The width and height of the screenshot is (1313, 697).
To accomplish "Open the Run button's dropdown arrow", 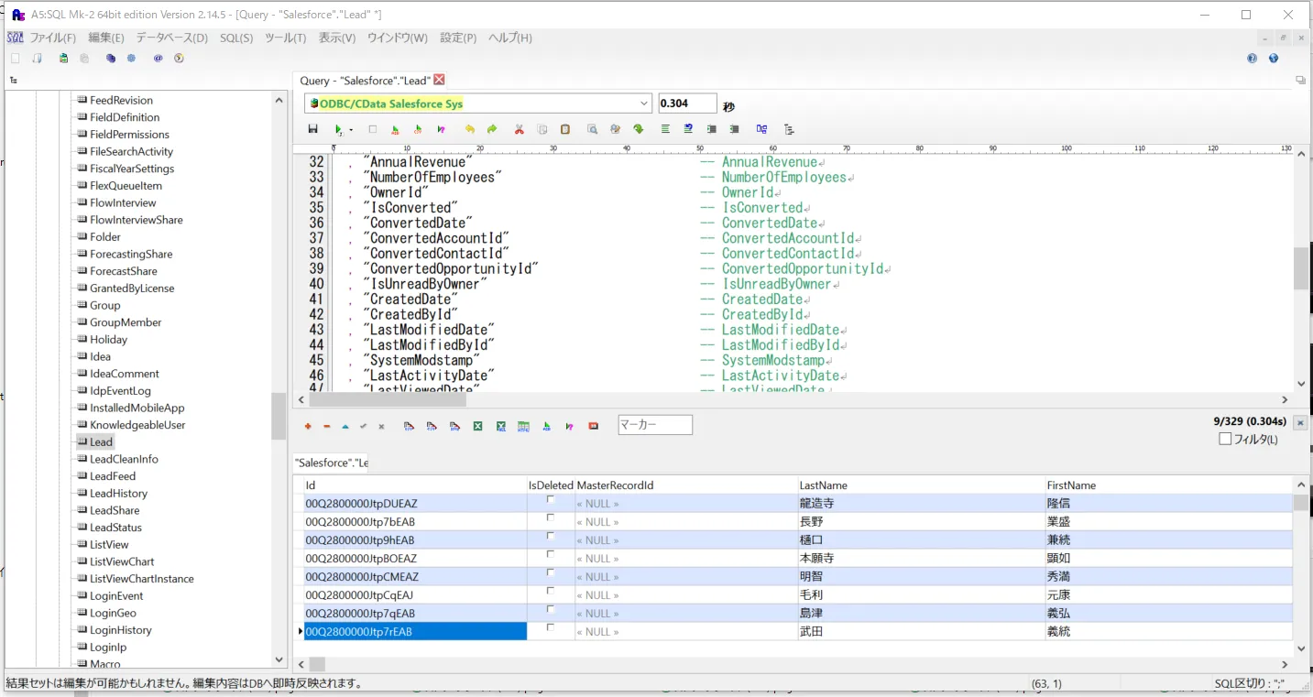I will [x=351, y=129].
